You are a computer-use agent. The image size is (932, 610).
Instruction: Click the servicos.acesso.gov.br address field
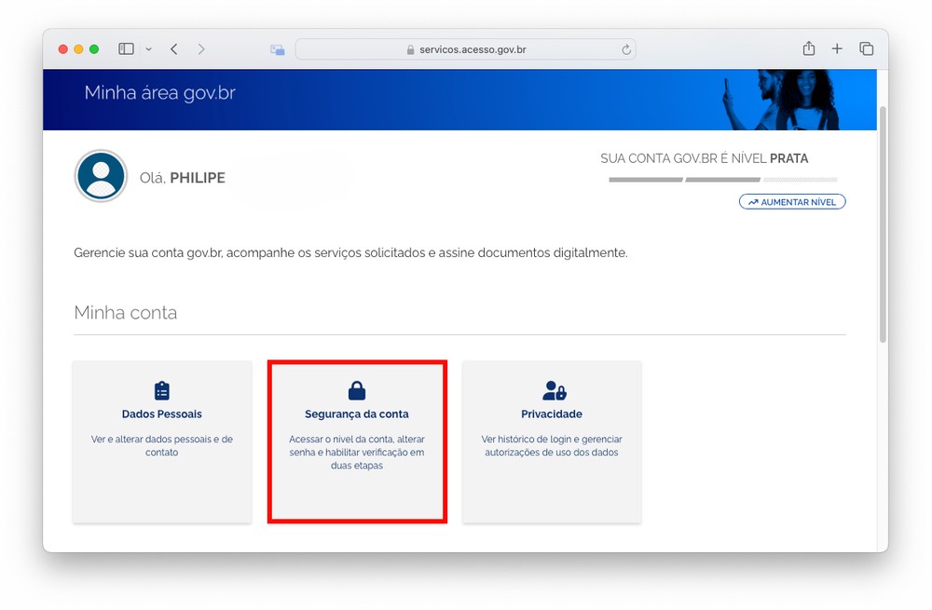[466, 49]
